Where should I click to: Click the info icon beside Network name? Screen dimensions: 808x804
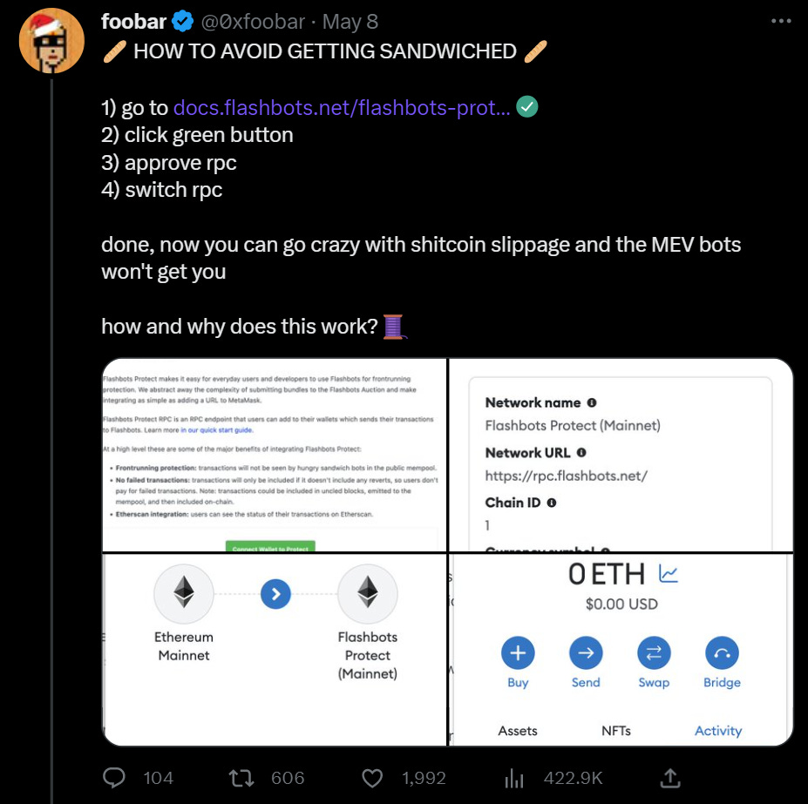tap(592, 403)
